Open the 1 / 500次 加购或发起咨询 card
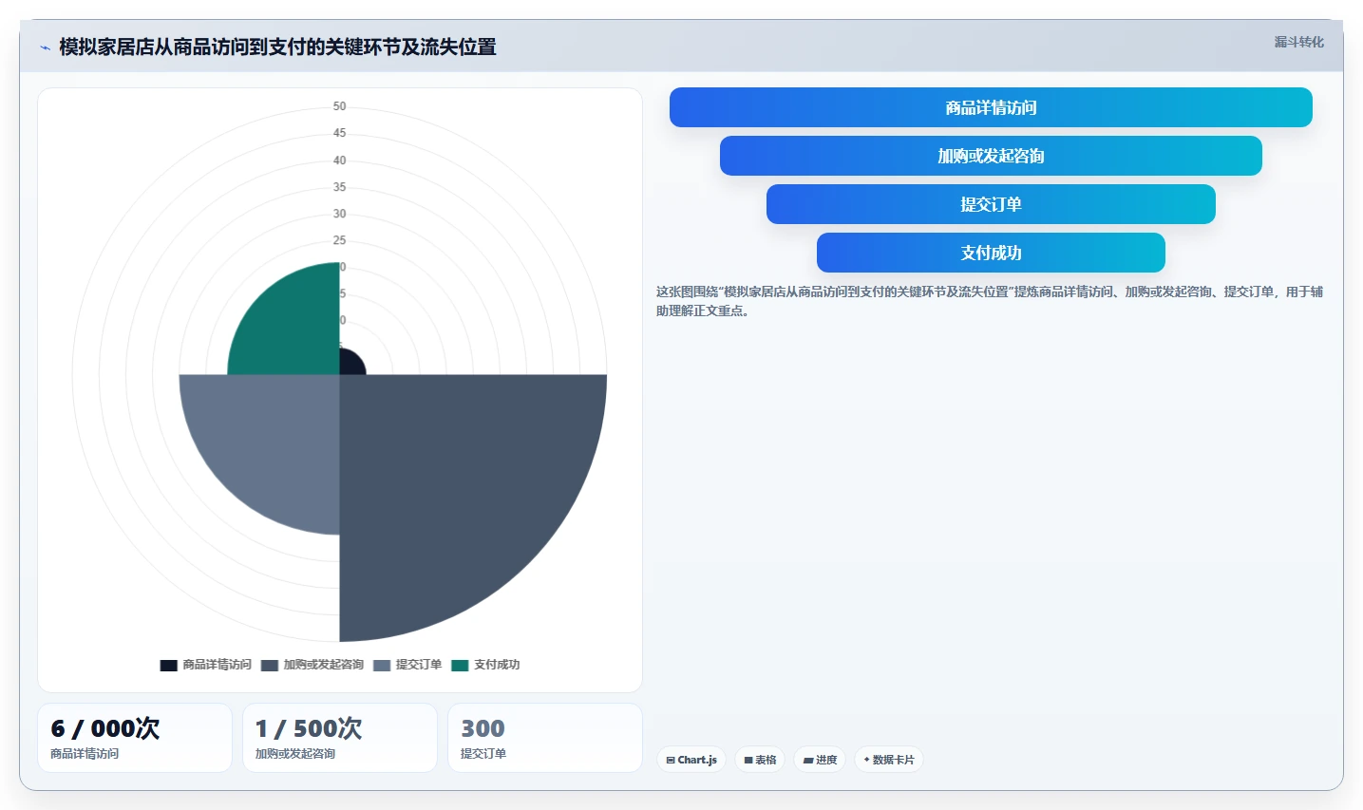1363x810 pixels. pyautogui.click(x=340, y=738)
